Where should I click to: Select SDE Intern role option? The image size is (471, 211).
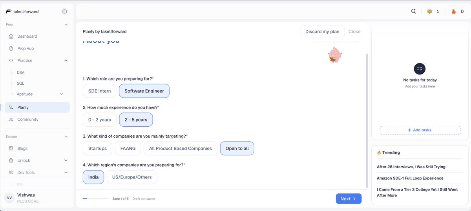[100, 91]
